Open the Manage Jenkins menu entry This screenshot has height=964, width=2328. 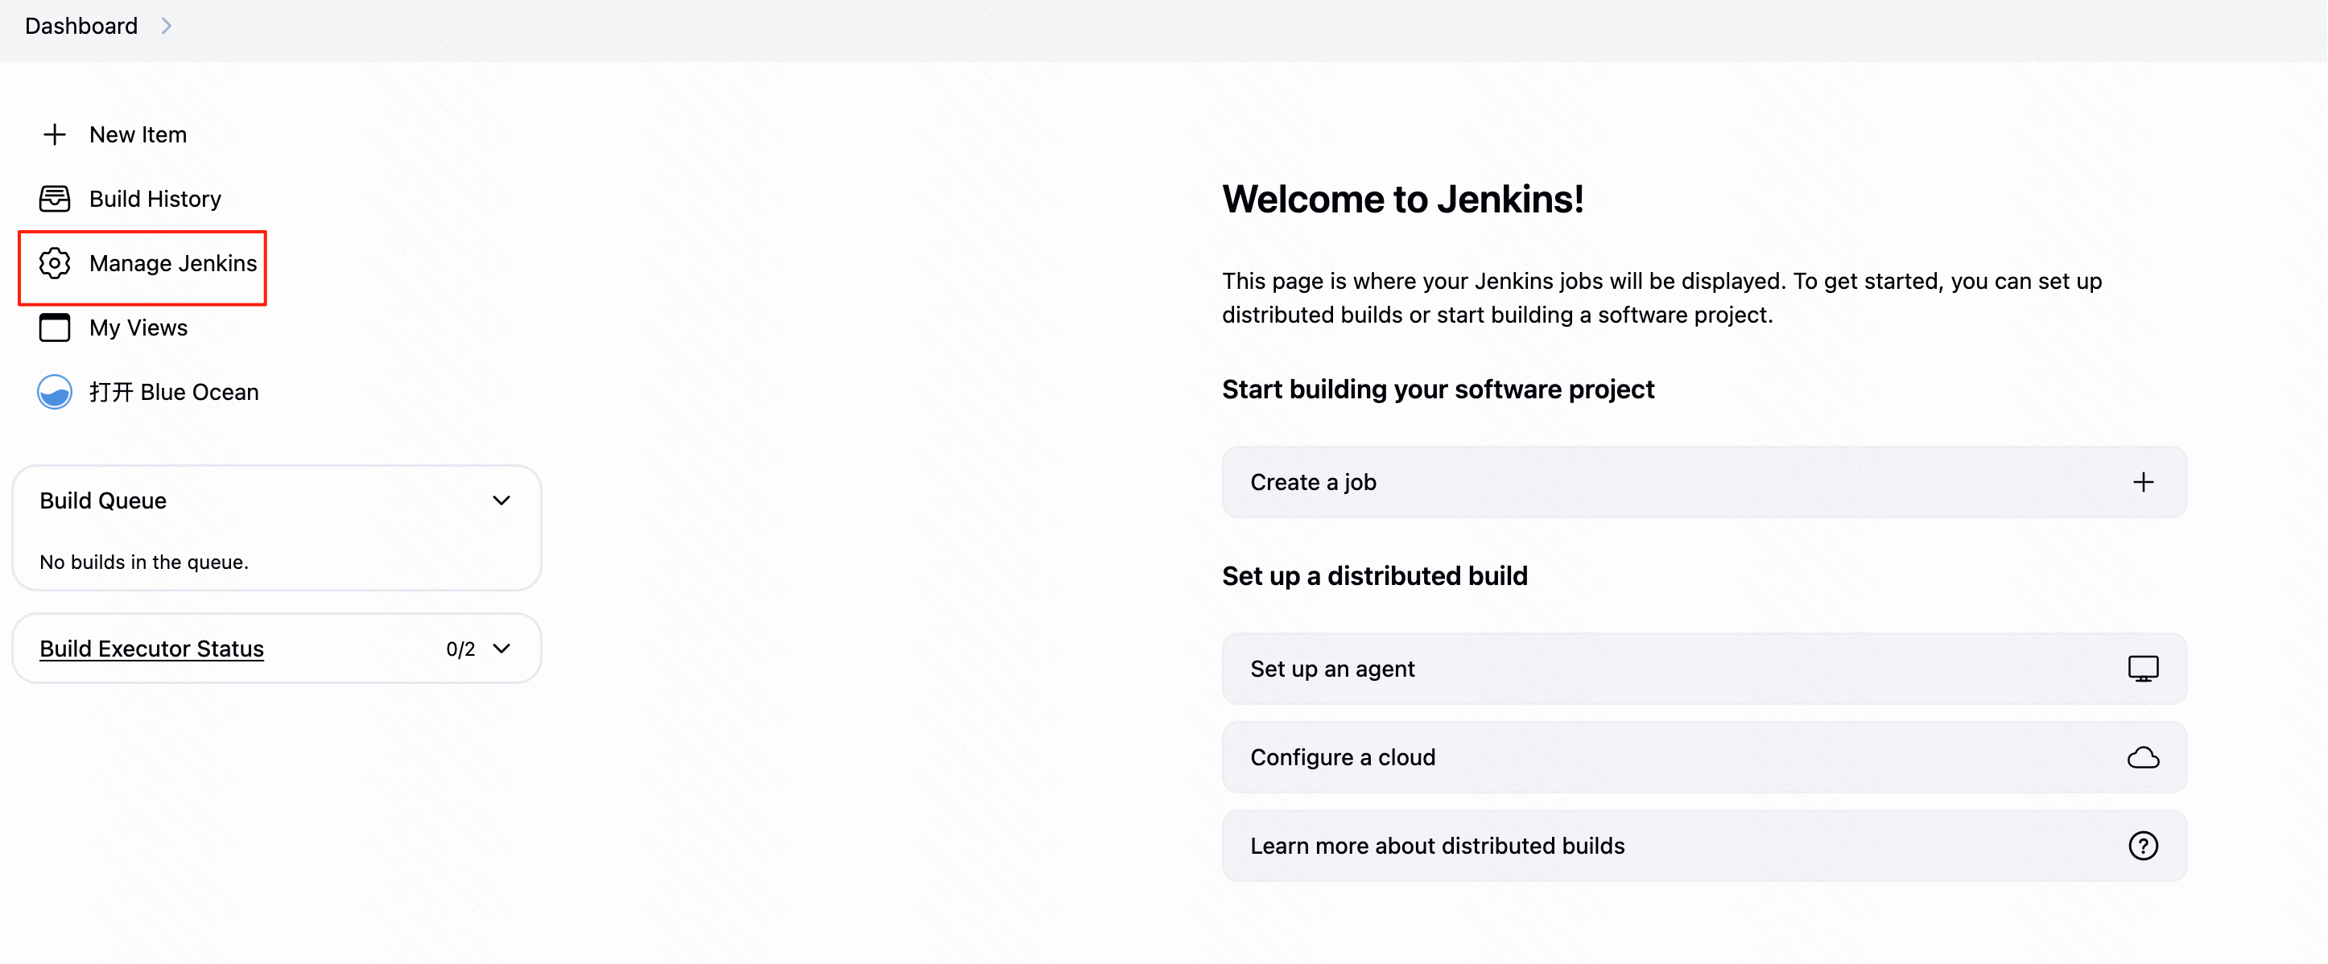tap(172, 263)
